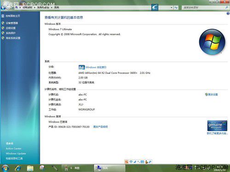Open 高级系统设置 advanced settings link
Screen dimensions: 230x172
[13, 38]
